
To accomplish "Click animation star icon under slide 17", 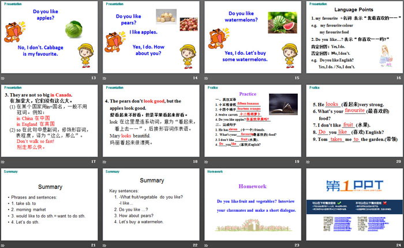I will click(3, 162).
